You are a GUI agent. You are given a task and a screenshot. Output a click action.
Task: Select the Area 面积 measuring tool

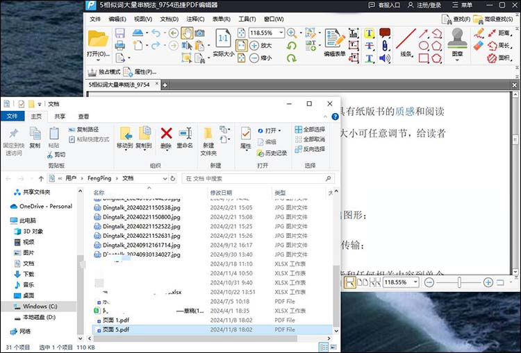[499, 58]
